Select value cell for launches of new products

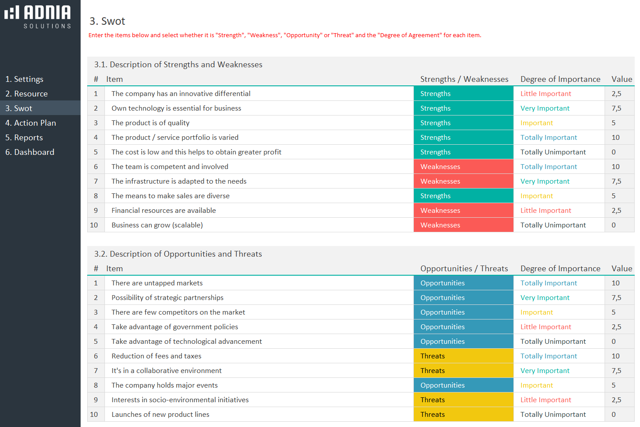619,415
